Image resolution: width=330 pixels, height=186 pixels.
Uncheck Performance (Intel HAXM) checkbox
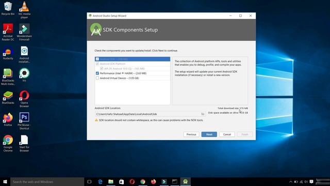(x=97, y=73)
